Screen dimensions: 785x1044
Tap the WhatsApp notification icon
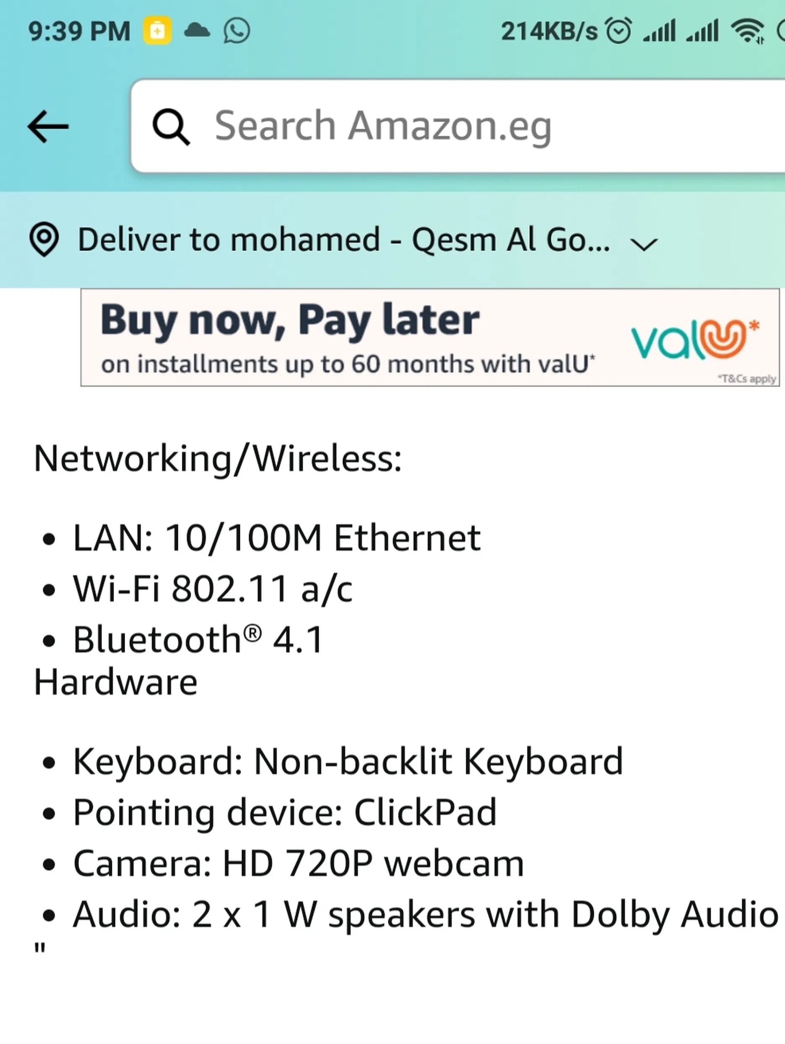click(237, 31)
